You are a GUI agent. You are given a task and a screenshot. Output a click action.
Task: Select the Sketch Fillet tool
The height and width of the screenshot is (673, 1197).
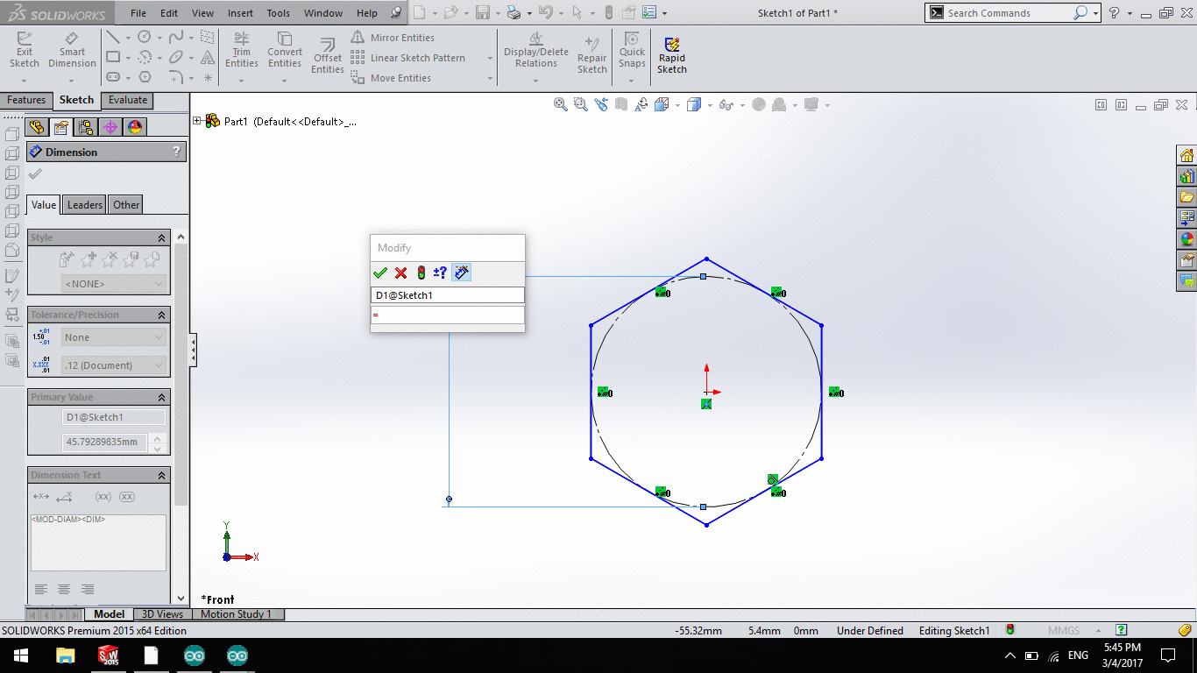[176, 78]
